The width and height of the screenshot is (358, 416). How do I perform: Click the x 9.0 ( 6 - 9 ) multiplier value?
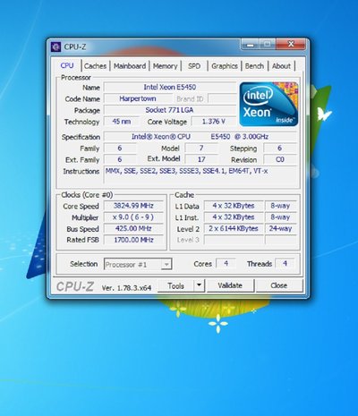point(133,217)
